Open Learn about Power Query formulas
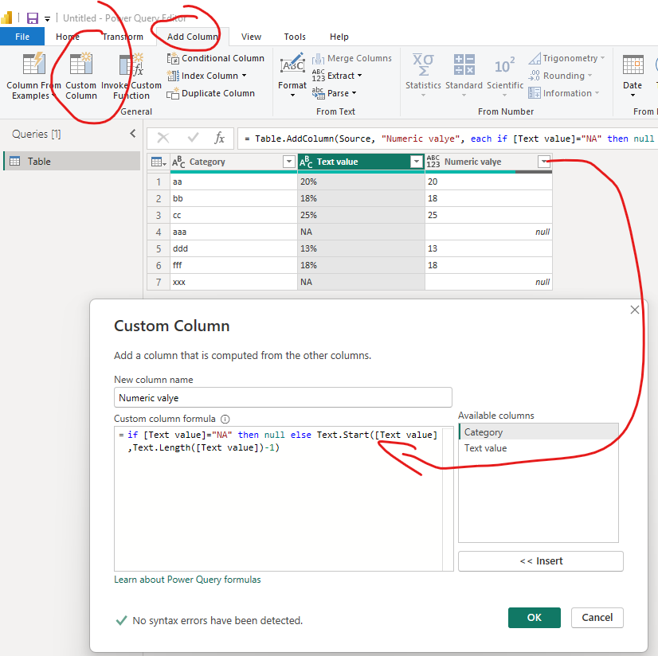 (x=187, y=580)
